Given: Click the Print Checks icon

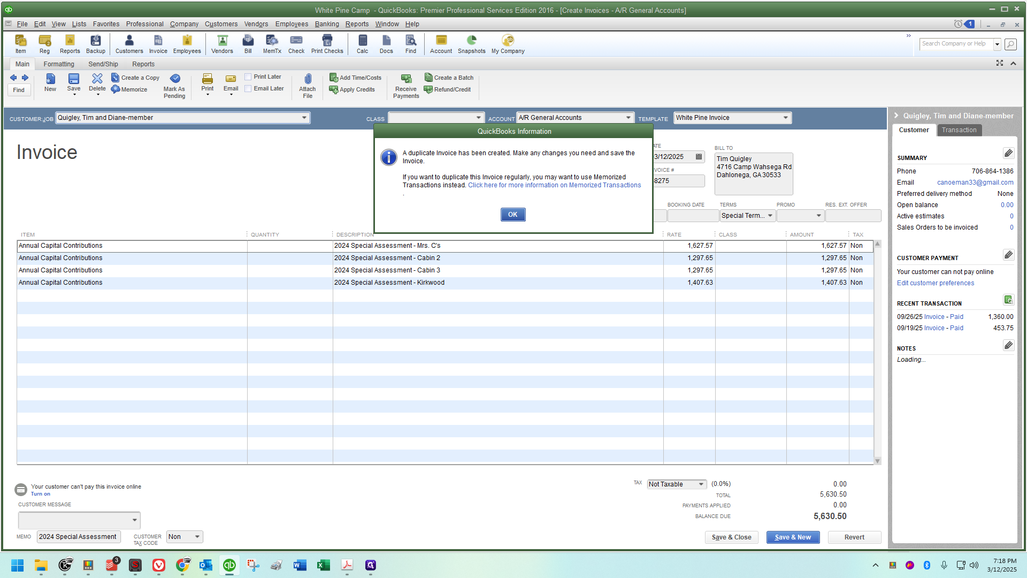Looking at the screenshot, I should (x=327, y=44).
